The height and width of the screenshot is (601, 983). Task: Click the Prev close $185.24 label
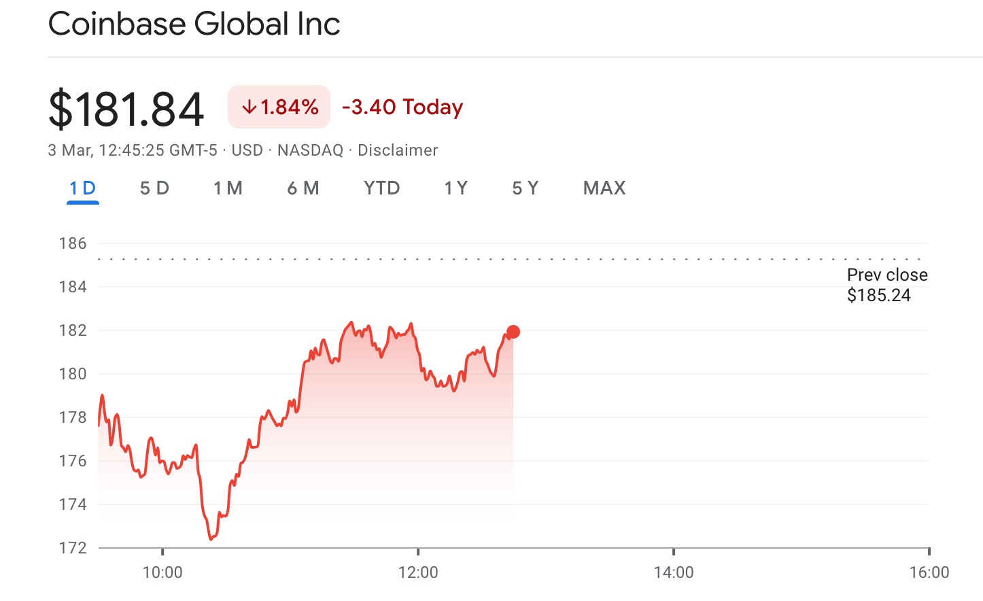886,285
